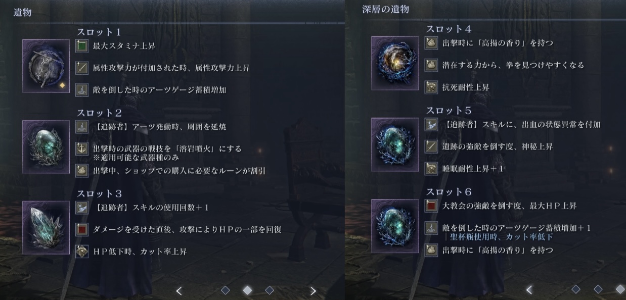The image size is (626, 300).
Task: Click the green stamina icon beside 最大スタミナ上昇
Action: [82, 46]
